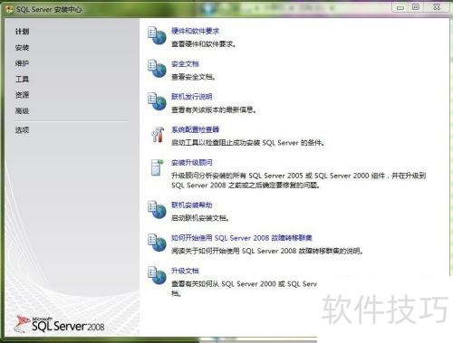This screenshot has height=343, width=453.
Task: Click the 联机发行说明 document icon
Action: (157, 101)
